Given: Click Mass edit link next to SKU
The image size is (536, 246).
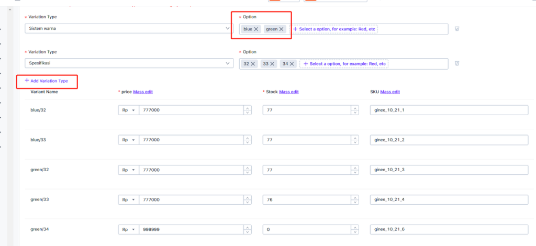Looking at the screenshot, I should point(390,92).
